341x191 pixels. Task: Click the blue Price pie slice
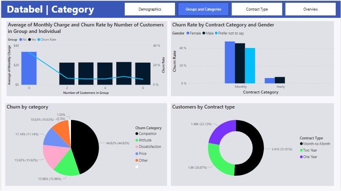click(x=55, y=139)
